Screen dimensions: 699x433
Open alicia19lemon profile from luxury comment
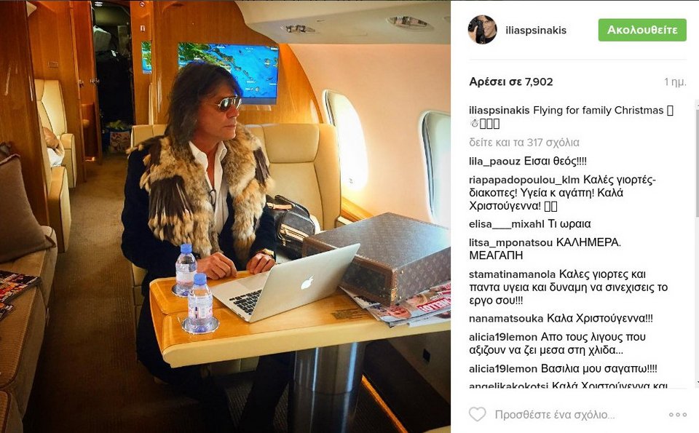tap(503, 337)
